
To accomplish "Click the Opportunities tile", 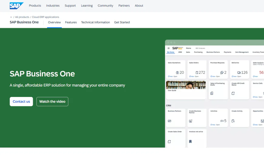I will [x=258, y=118].
